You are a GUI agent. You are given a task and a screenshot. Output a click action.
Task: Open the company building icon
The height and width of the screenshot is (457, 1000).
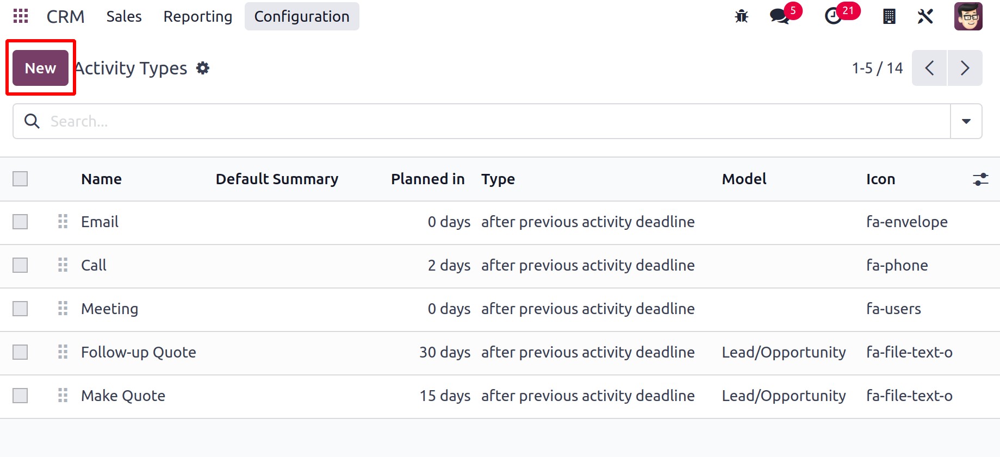point(889,16)
